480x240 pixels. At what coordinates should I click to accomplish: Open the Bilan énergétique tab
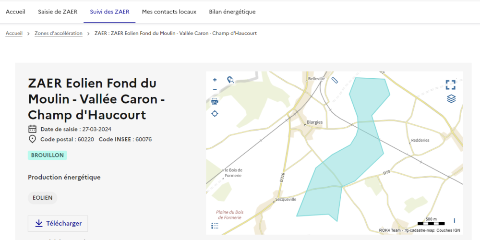pos(232,12)
